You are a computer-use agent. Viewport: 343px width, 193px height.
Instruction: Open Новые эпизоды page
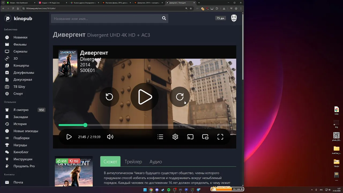tap(26, 131)
